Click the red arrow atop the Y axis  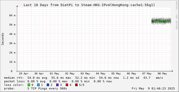pyautogui.click(x=17, y=6)
